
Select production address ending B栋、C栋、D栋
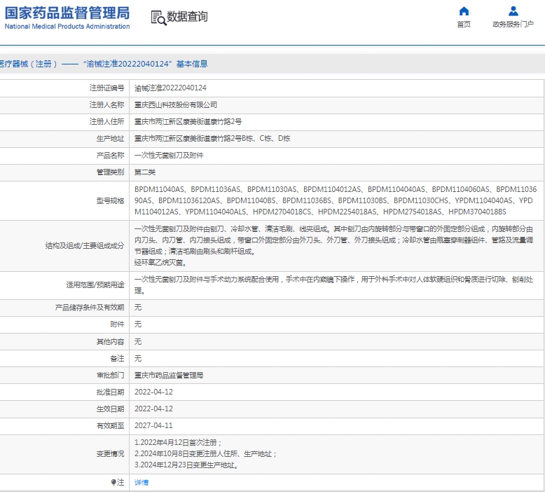[212, 138]
